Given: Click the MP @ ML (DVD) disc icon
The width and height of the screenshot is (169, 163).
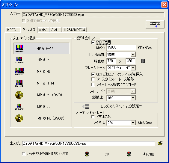Looking at the screenshot, I should 19,95.
